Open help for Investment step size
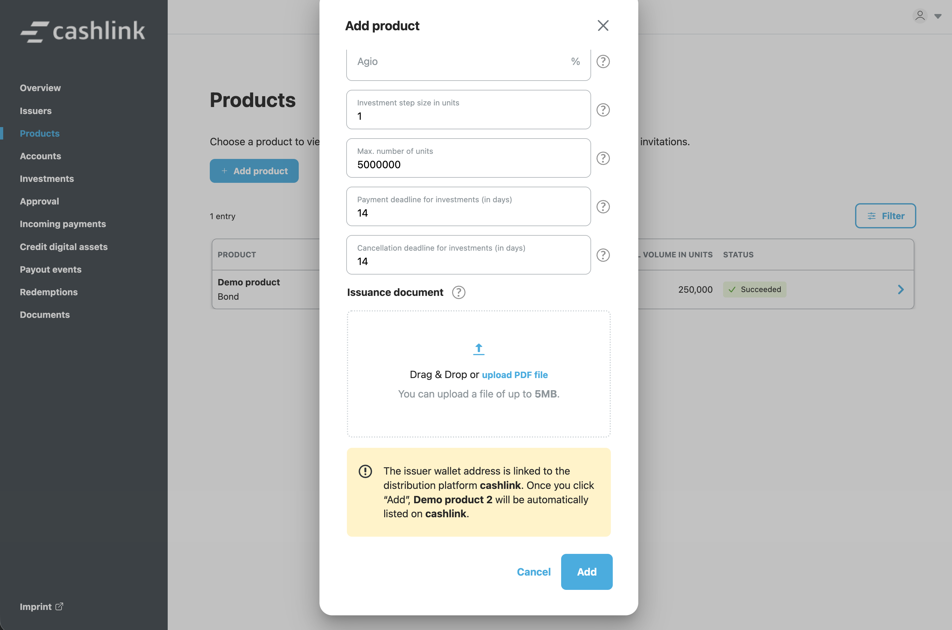The width and height of the screenshot is (952, 630). (x=603, y=110)
